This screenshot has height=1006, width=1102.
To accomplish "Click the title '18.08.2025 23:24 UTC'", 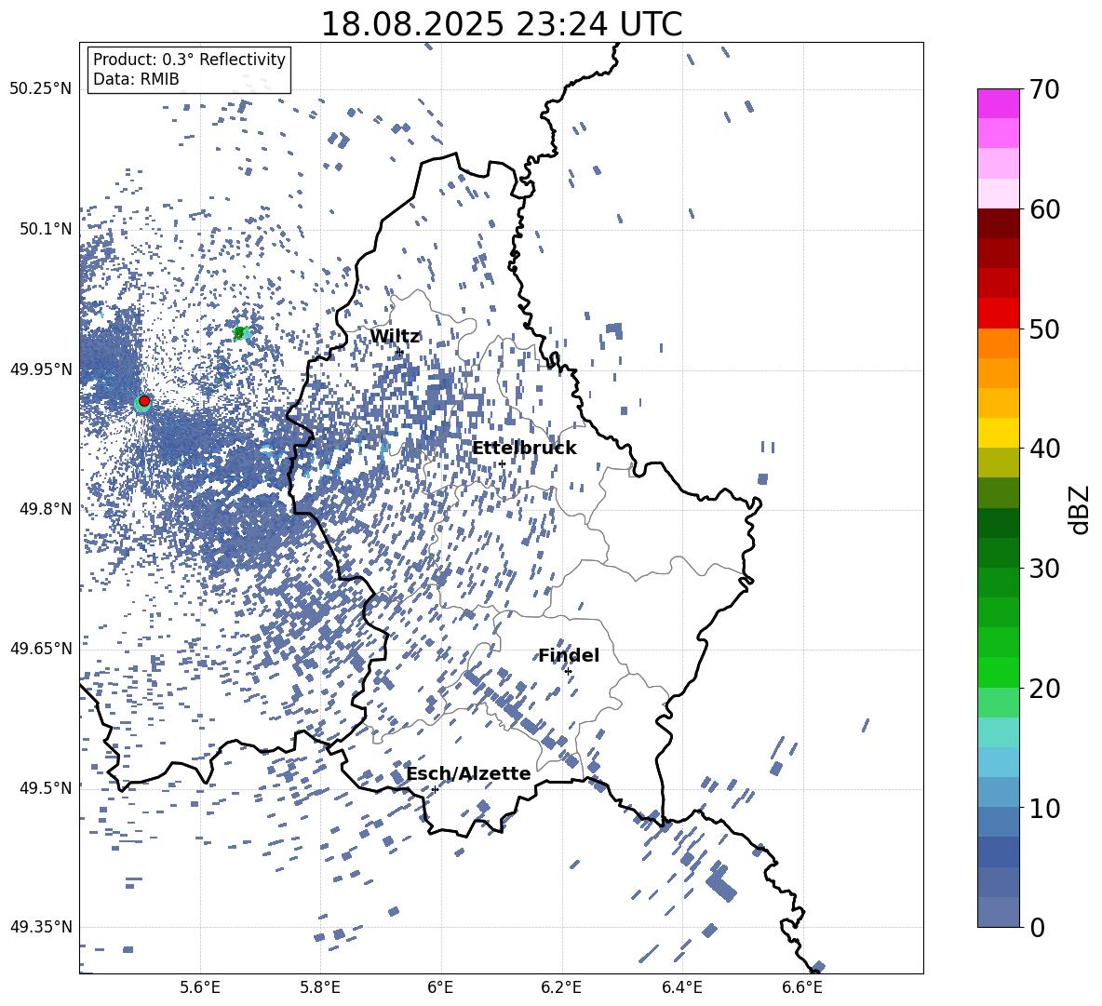I will coord(501,24).
